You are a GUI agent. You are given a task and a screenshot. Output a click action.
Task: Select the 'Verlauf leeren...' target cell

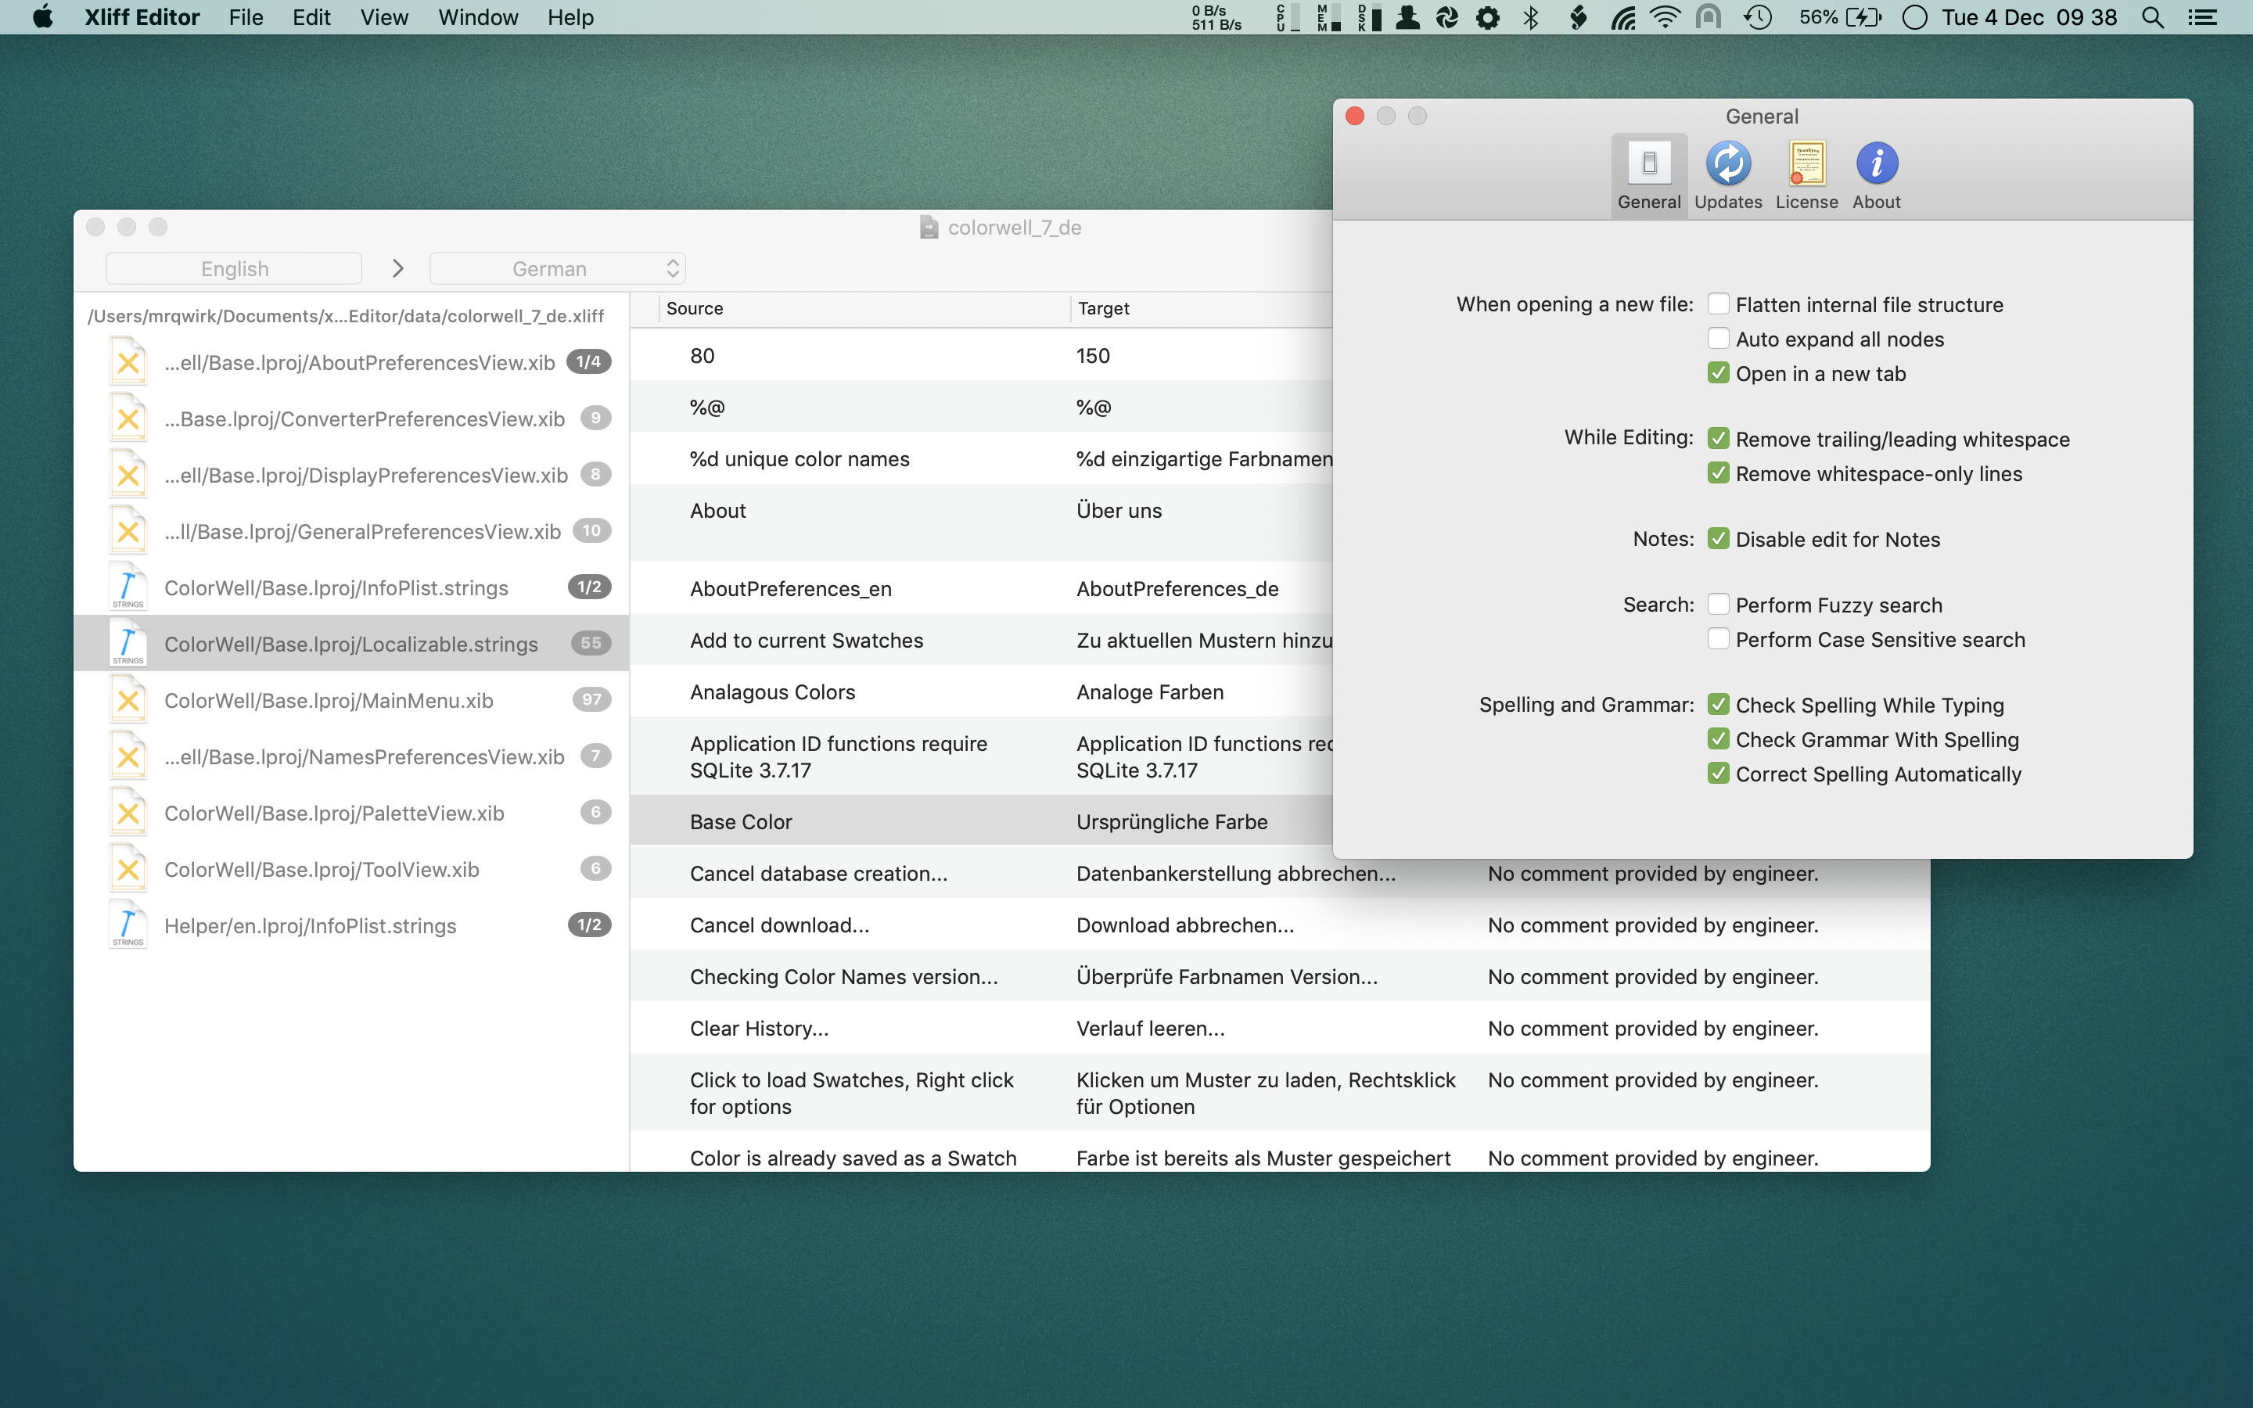(1150, 1029)
